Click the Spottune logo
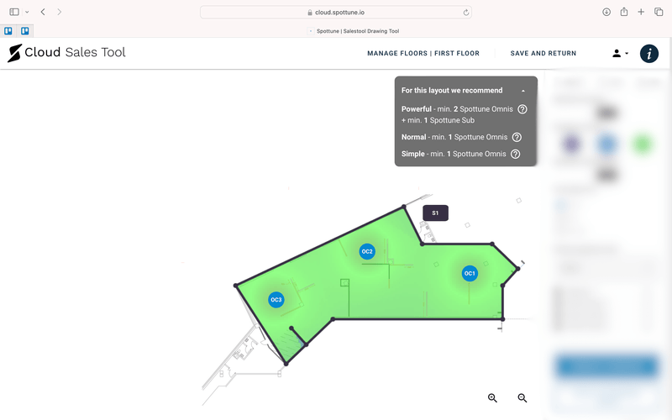 coord(14,53)
